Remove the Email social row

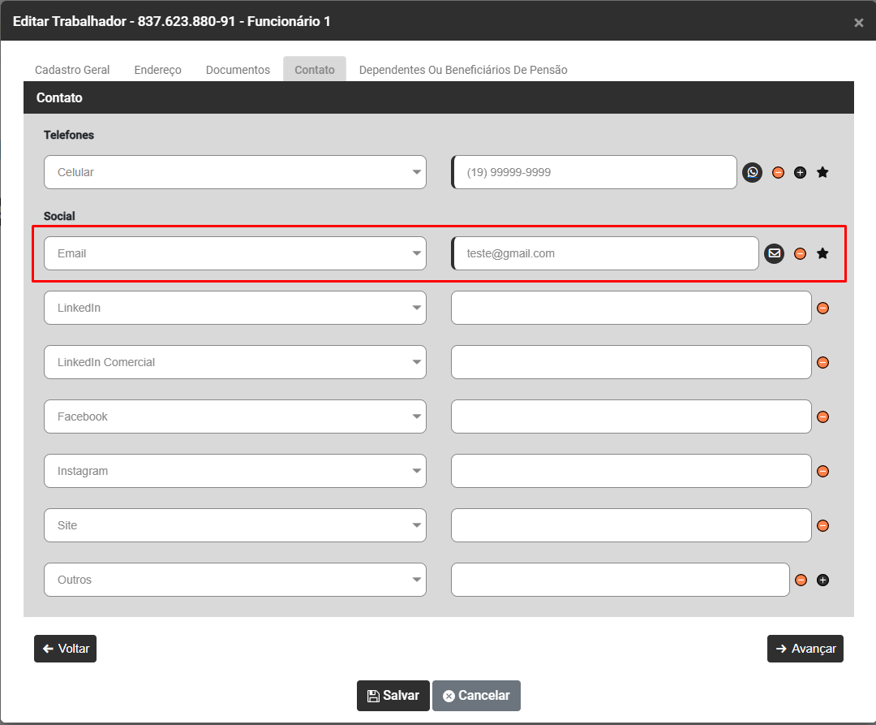(800, 253)
